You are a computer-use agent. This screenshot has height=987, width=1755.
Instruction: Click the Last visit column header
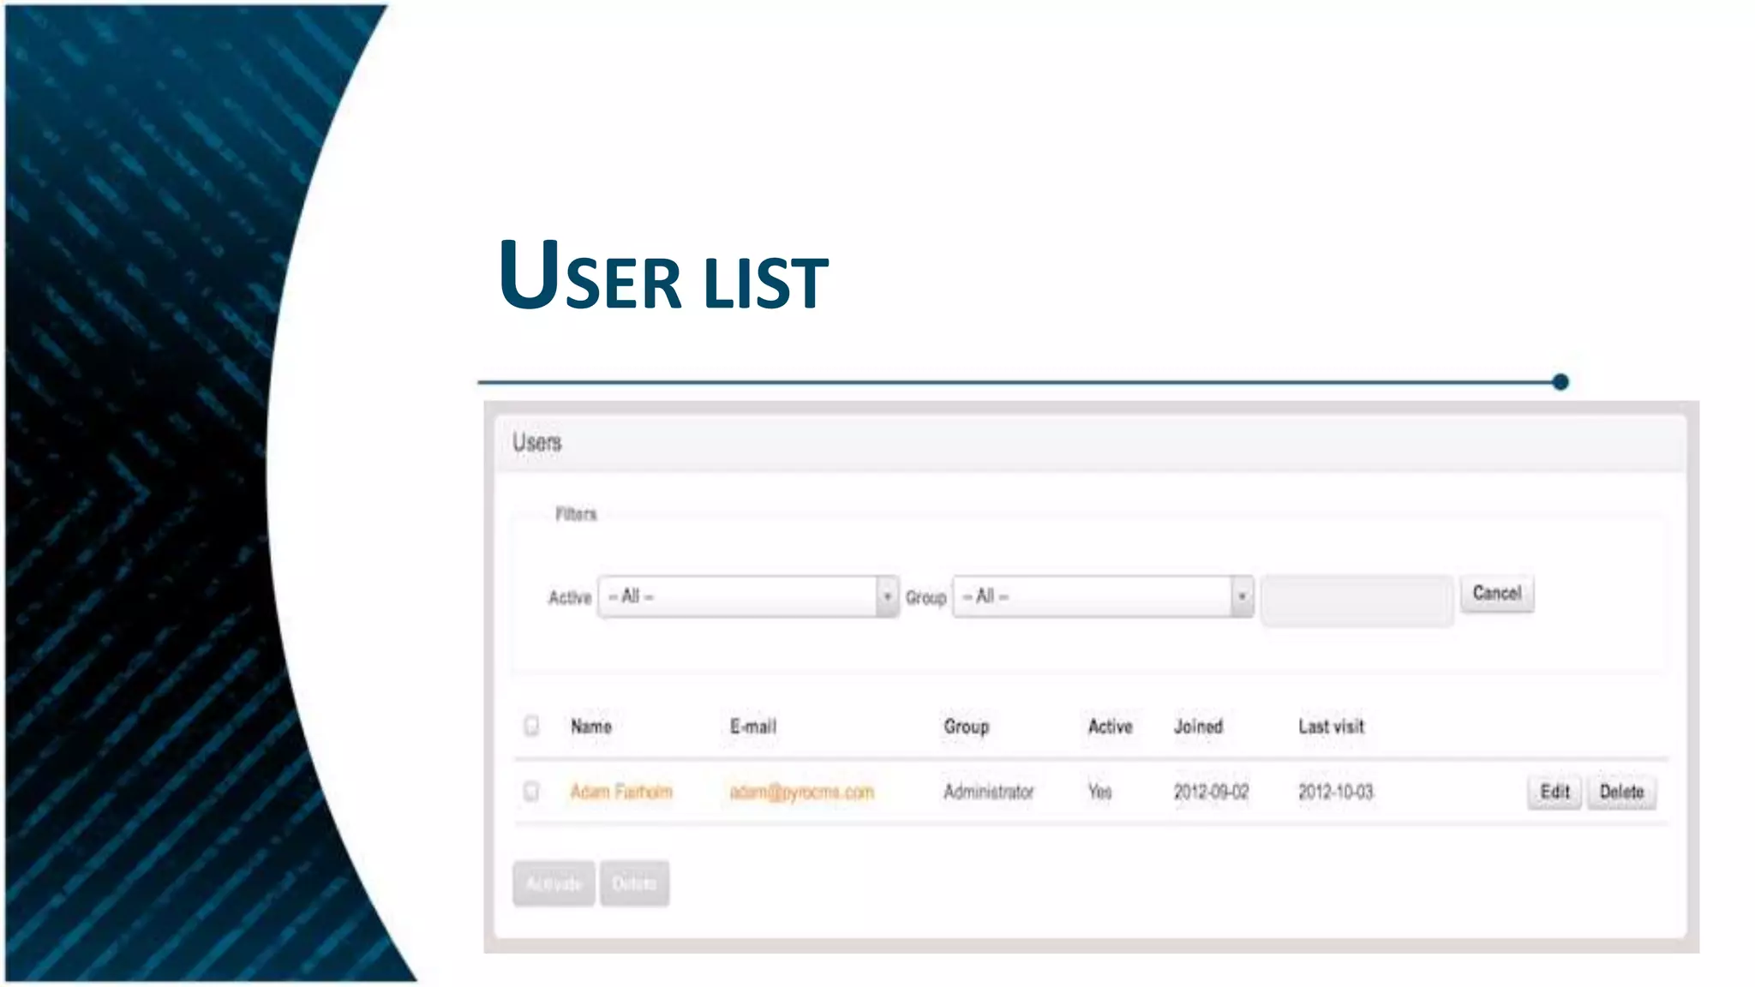(1331, 727)
